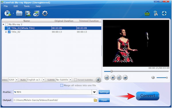
Task: Open the video Edit tool icon
Action: click(x=28, y=14)
